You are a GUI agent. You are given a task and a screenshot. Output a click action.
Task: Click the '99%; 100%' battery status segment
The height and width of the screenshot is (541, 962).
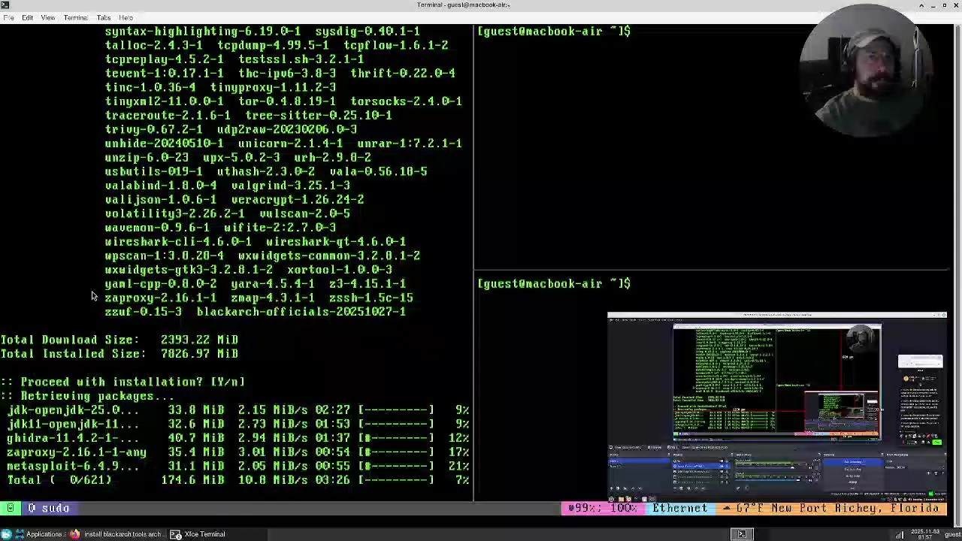602,509
